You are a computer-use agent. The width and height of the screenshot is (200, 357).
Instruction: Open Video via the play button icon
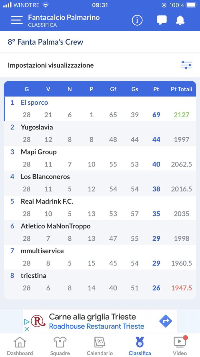(180, 342)
